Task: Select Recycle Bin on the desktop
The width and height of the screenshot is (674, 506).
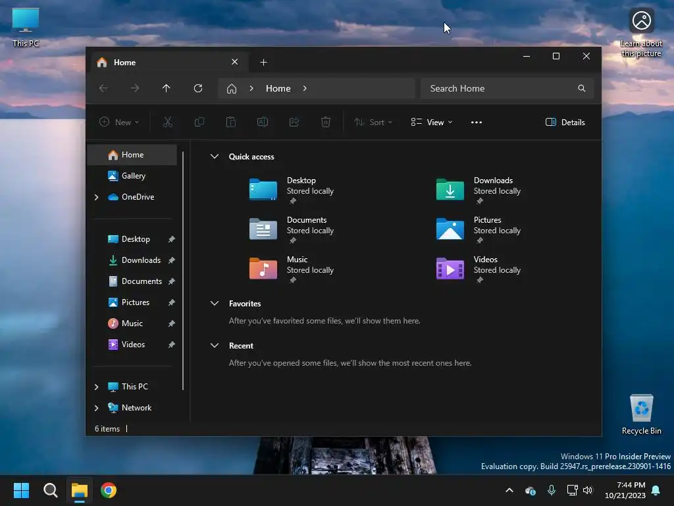Action: click(x=641, y=414)
